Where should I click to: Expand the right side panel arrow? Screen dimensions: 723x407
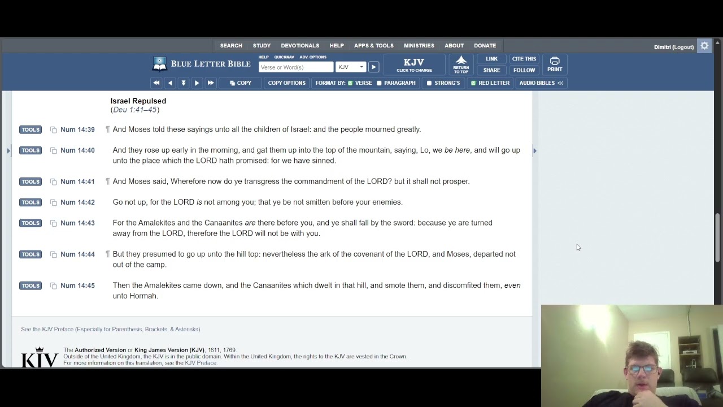(534, 150)
